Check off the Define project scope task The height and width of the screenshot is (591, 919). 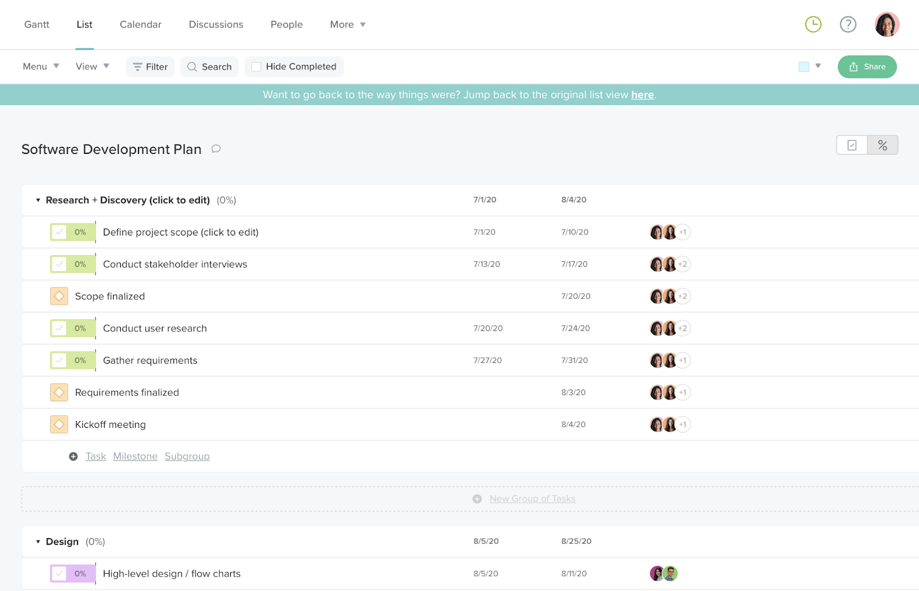click(x=60, y=232)
